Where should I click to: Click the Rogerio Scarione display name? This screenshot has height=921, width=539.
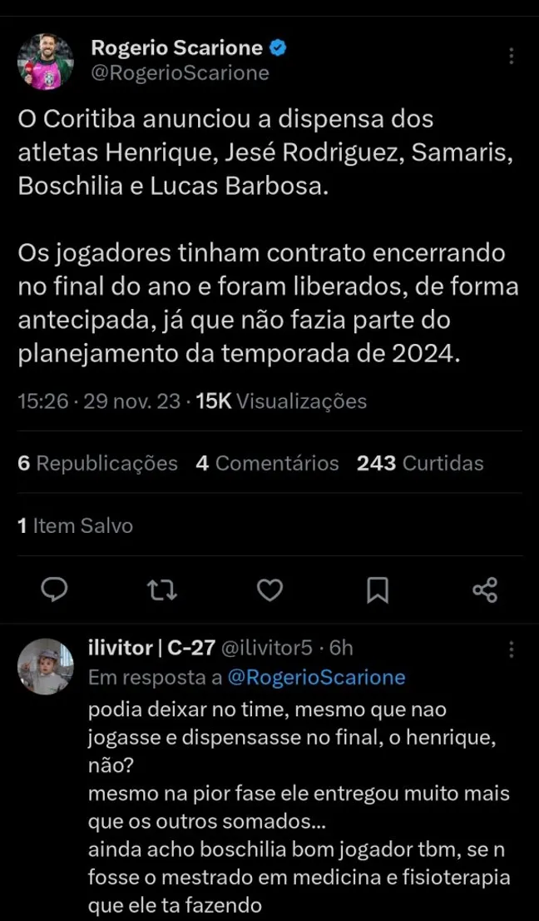click(x=176, y=48)
